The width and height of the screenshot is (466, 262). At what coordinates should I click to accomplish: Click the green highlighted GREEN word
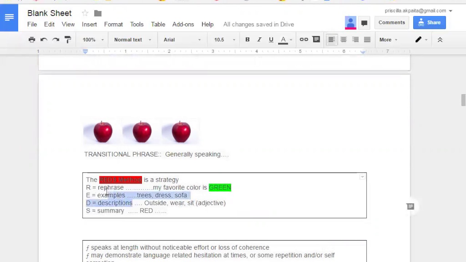click(x=220, y=187)
